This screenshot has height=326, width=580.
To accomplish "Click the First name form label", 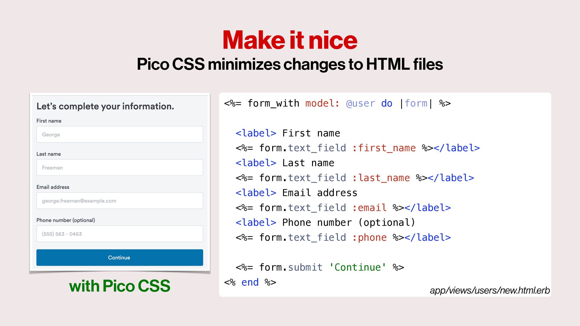I will (49, 121).
